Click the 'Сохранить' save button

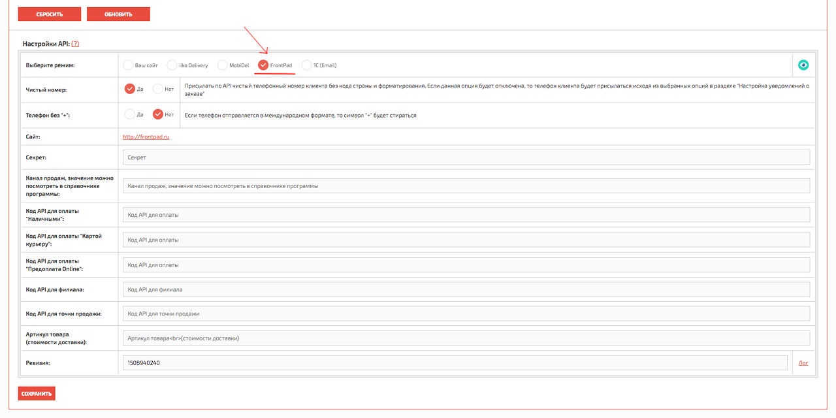coord(37,393)
